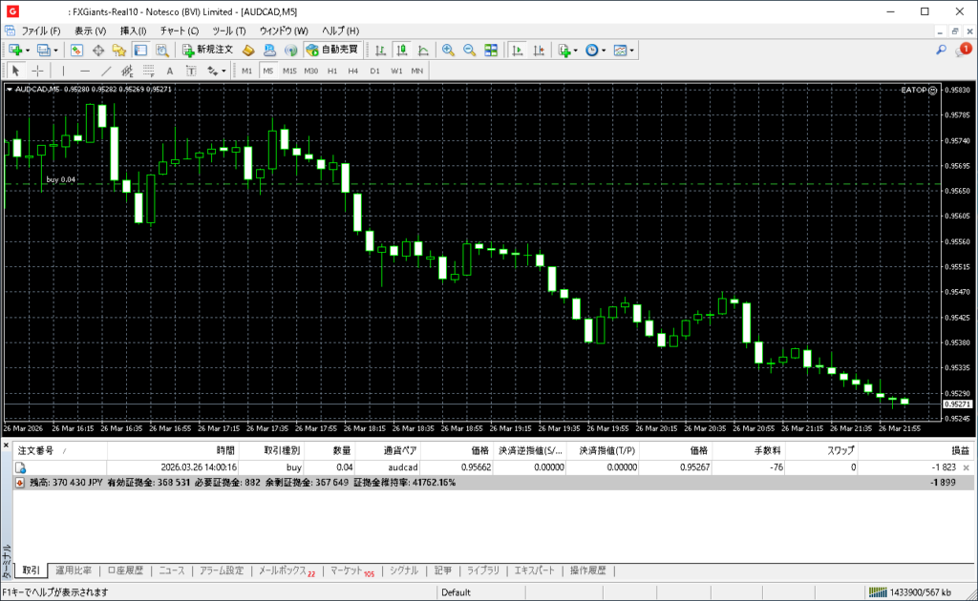The height and width of the screenshot is (601, 978).
Task: Select the text label tool
Action: pyautogui.click(x=170, y=71)
